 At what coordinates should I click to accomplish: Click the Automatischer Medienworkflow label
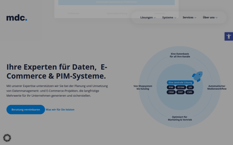coord(217,87)
